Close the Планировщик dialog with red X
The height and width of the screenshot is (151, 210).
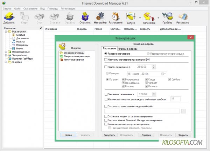pos(191,37)
